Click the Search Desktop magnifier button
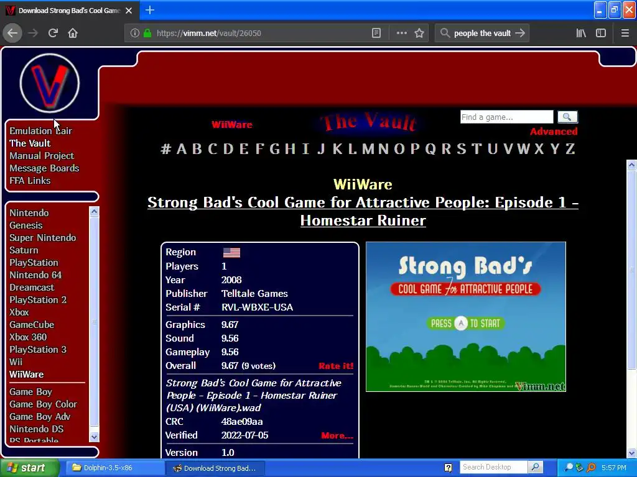Screen dimensions: 637x477 point(536,467)
